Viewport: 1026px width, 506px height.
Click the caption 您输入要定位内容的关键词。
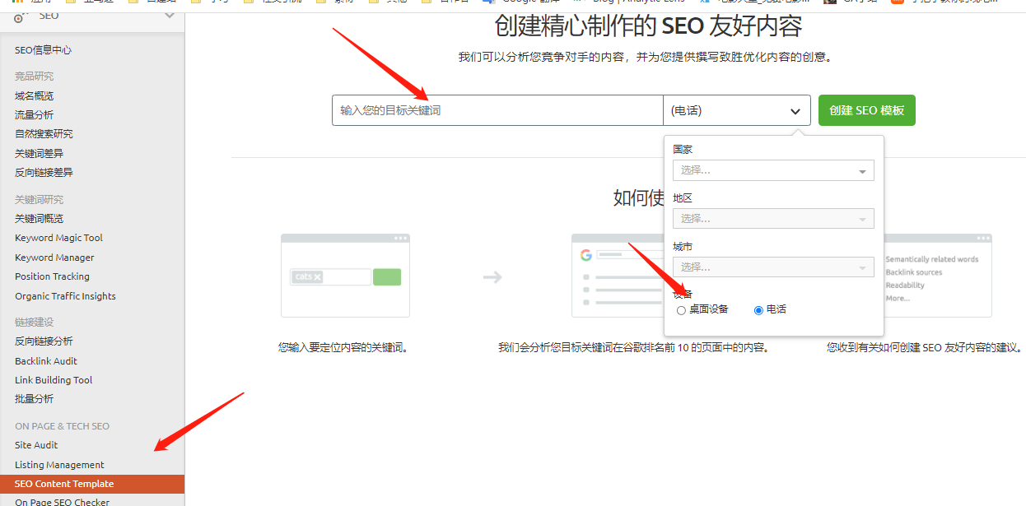click(344, 348)
